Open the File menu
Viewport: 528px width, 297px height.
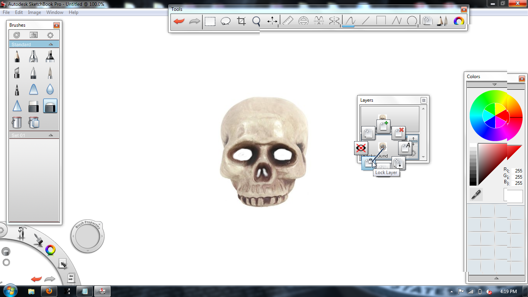[x=6, y=12]
